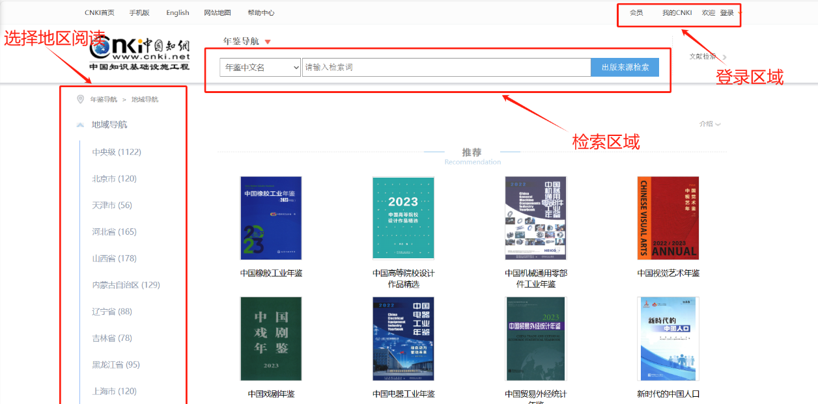Click the 出版来源检索 button
Viewport: 818px width, 404px height.
[x=625, y=68]
